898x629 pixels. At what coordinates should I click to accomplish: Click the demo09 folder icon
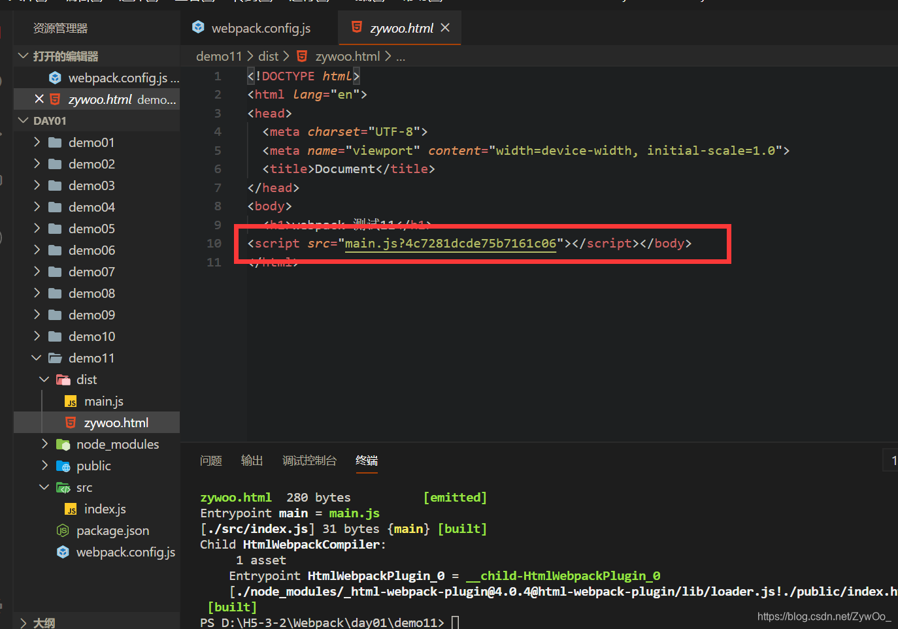click(x=56, y=315)
